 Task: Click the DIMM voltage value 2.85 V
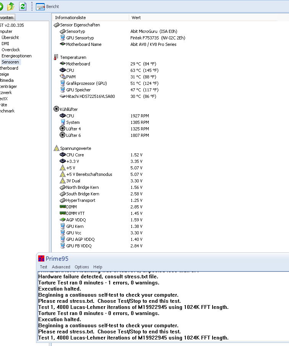(x=136, y=207)
